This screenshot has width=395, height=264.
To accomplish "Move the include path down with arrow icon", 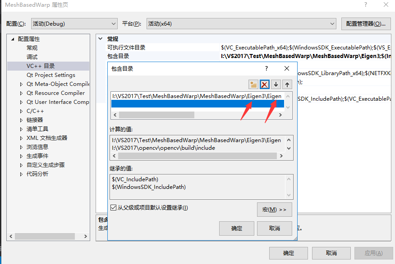I will pos(276,84).
